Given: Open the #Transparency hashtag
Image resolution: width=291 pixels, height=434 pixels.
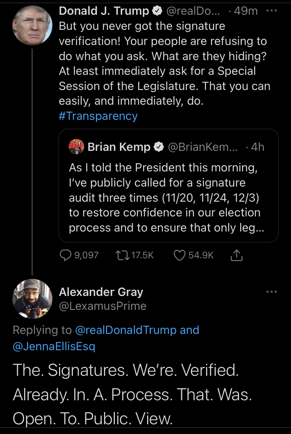Looking at the screenshot, I should 98,116.
